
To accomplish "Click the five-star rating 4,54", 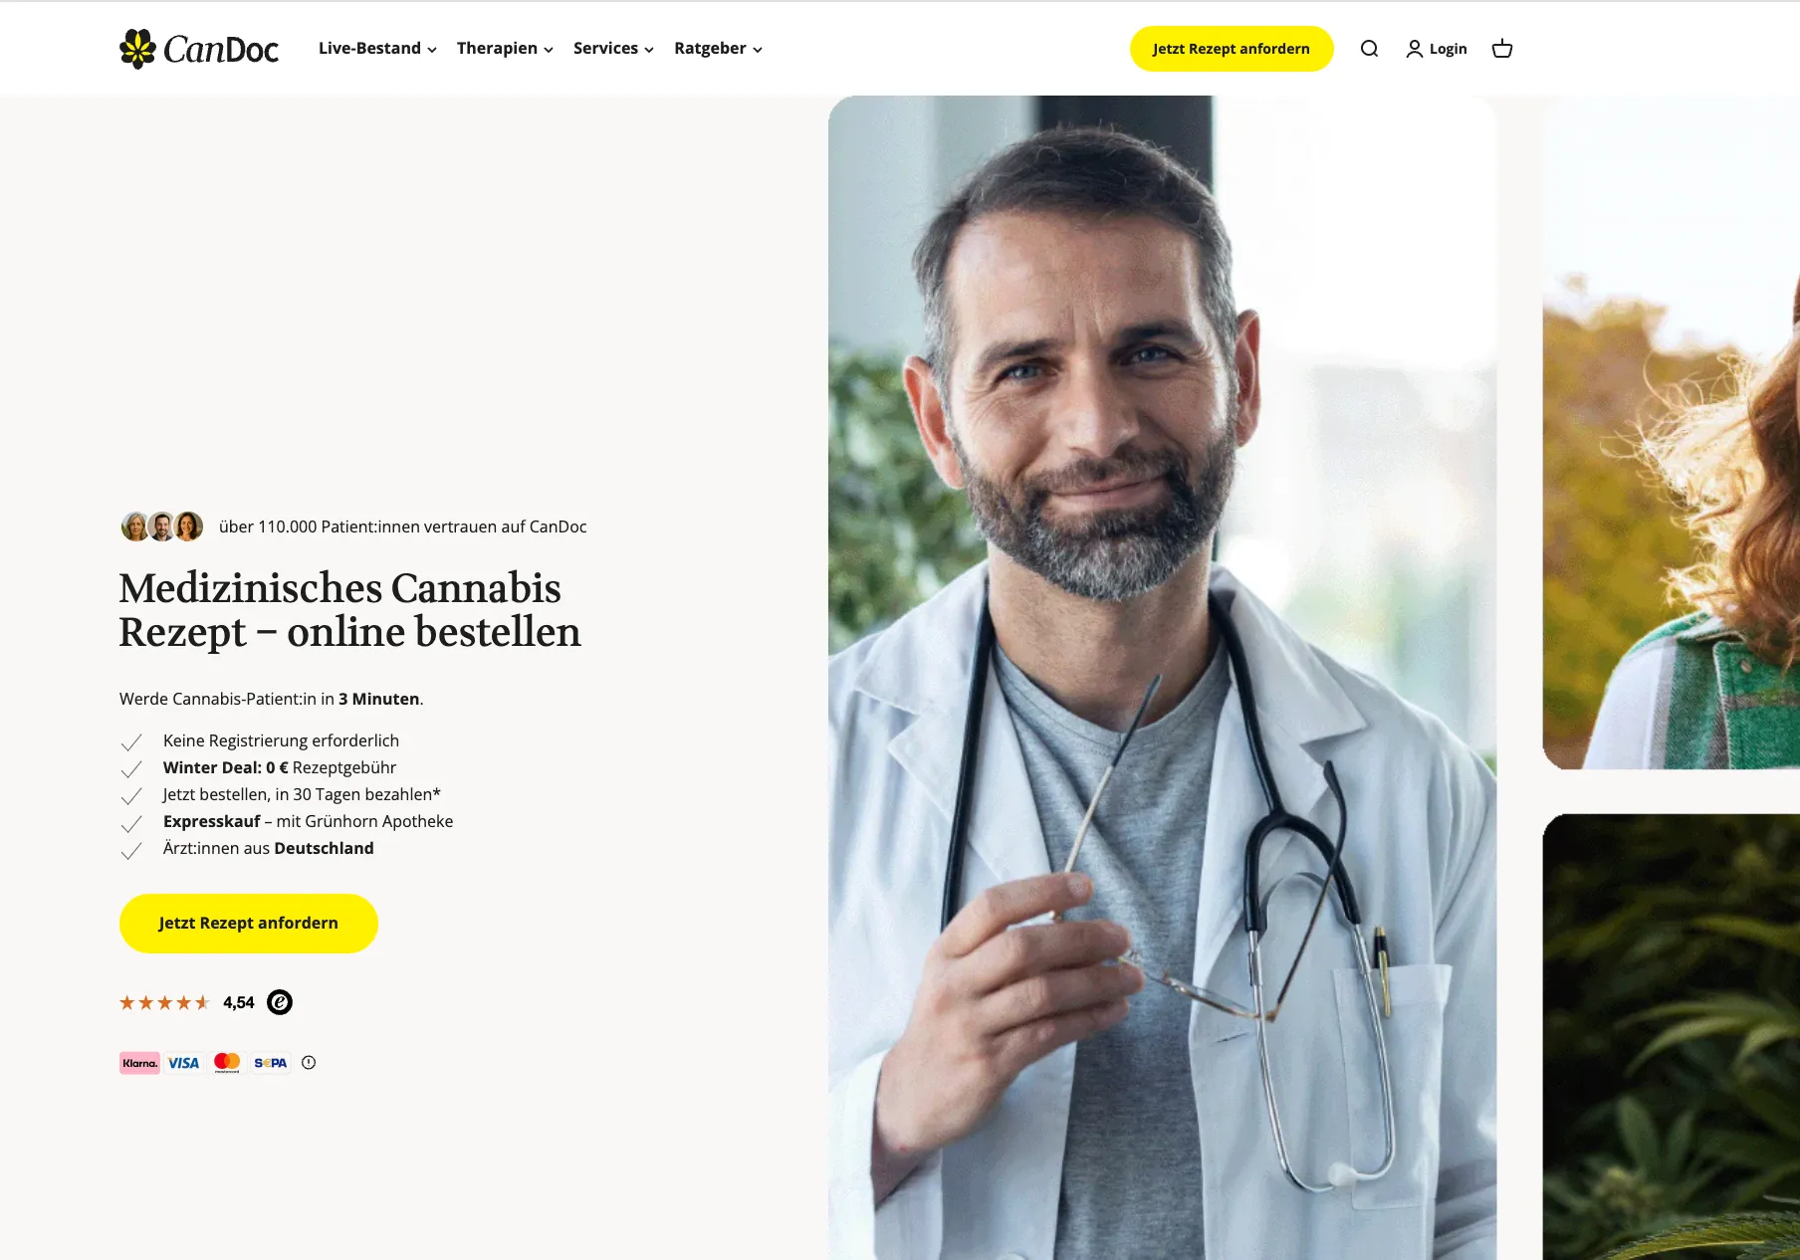I will [187, 1002].
